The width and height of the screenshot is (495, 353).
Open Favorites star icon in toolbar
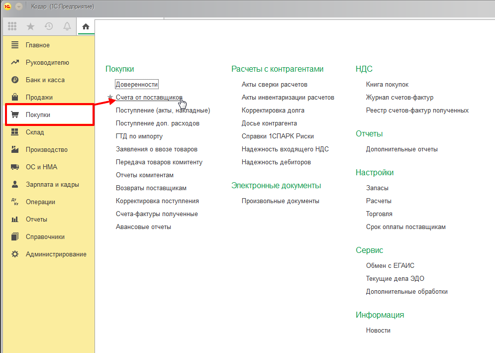pyautogui.click(x=30, y=27)
